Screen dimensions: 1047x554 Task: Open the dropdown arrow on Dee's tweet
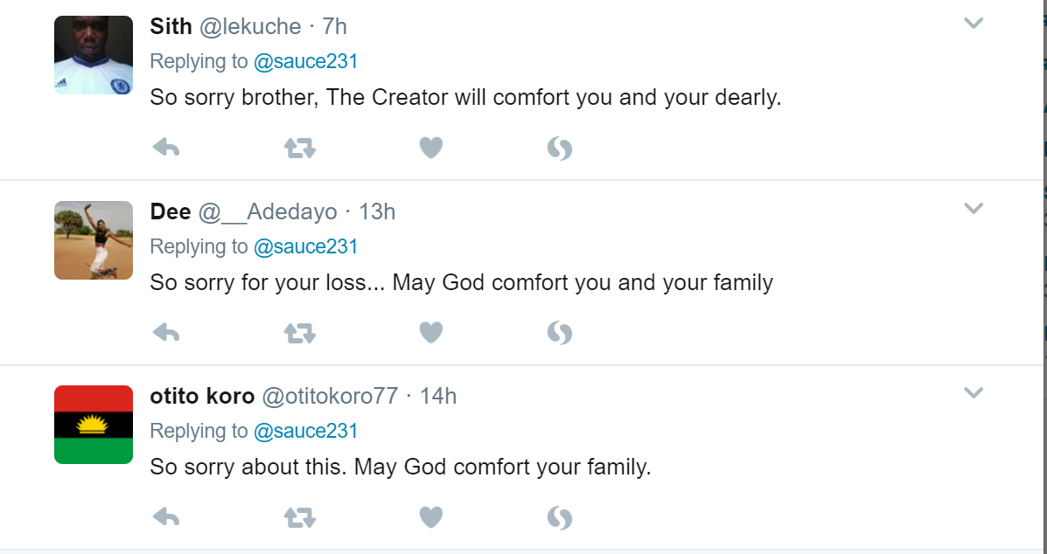(974, 208)
